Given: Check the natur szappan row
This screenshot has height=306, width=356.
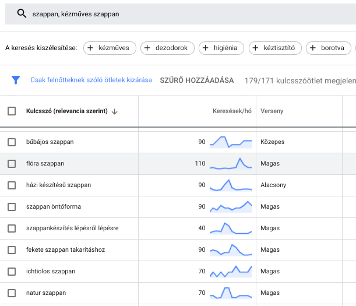Looking at the screenshot, I should coord(12,293).
